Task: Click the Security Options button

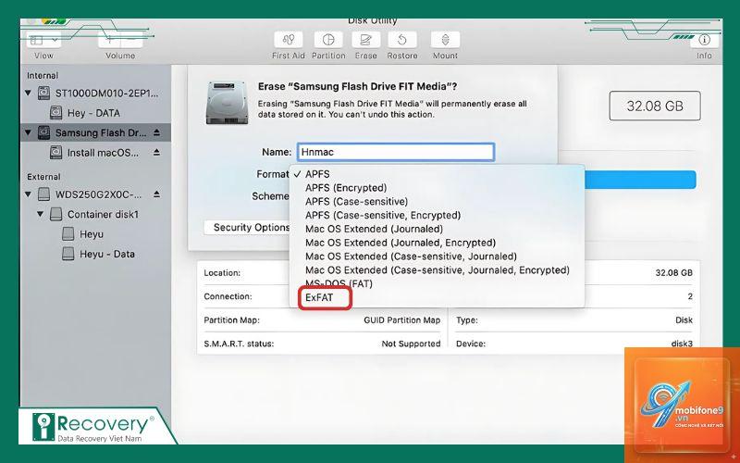Action: point(251,227)
